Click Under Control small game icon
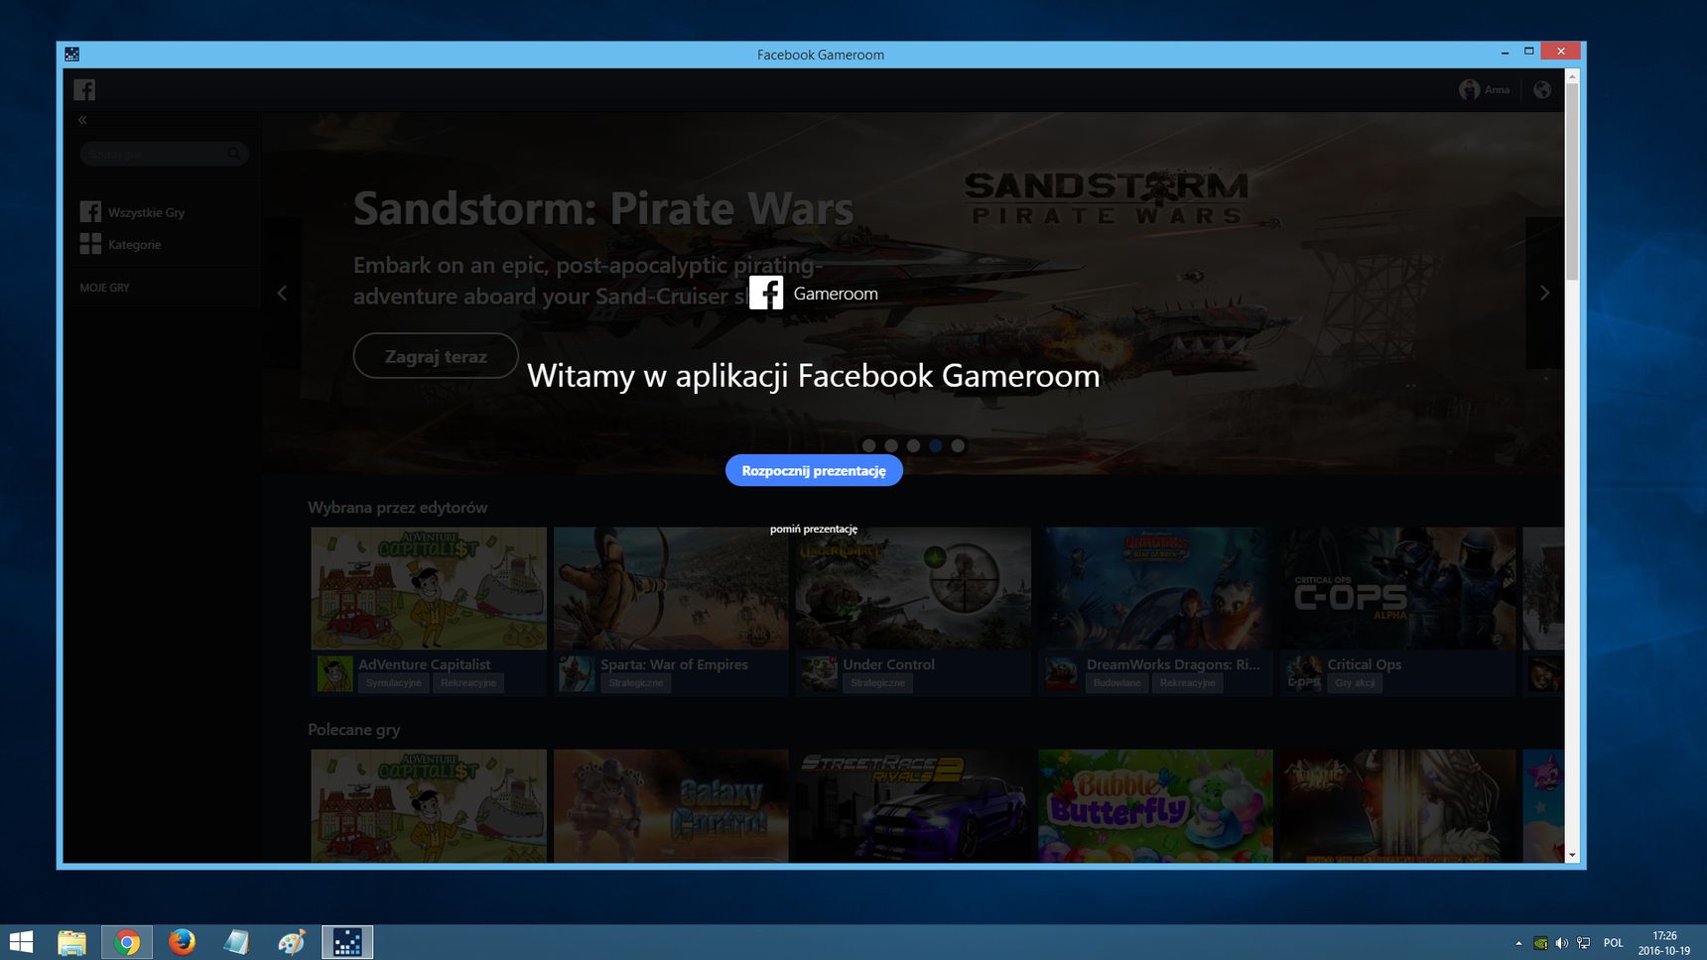1707x960 pixels. click(819, 673)
